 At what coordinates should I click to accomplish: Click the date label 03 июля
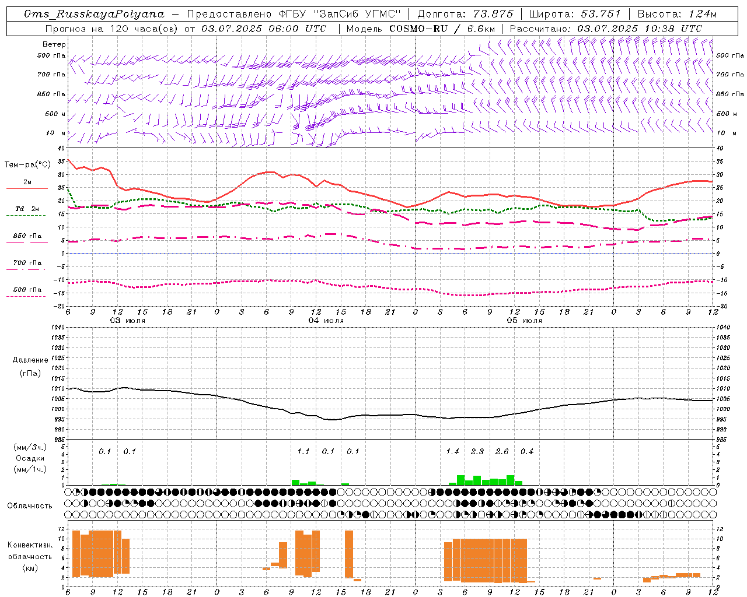point(128,321)
